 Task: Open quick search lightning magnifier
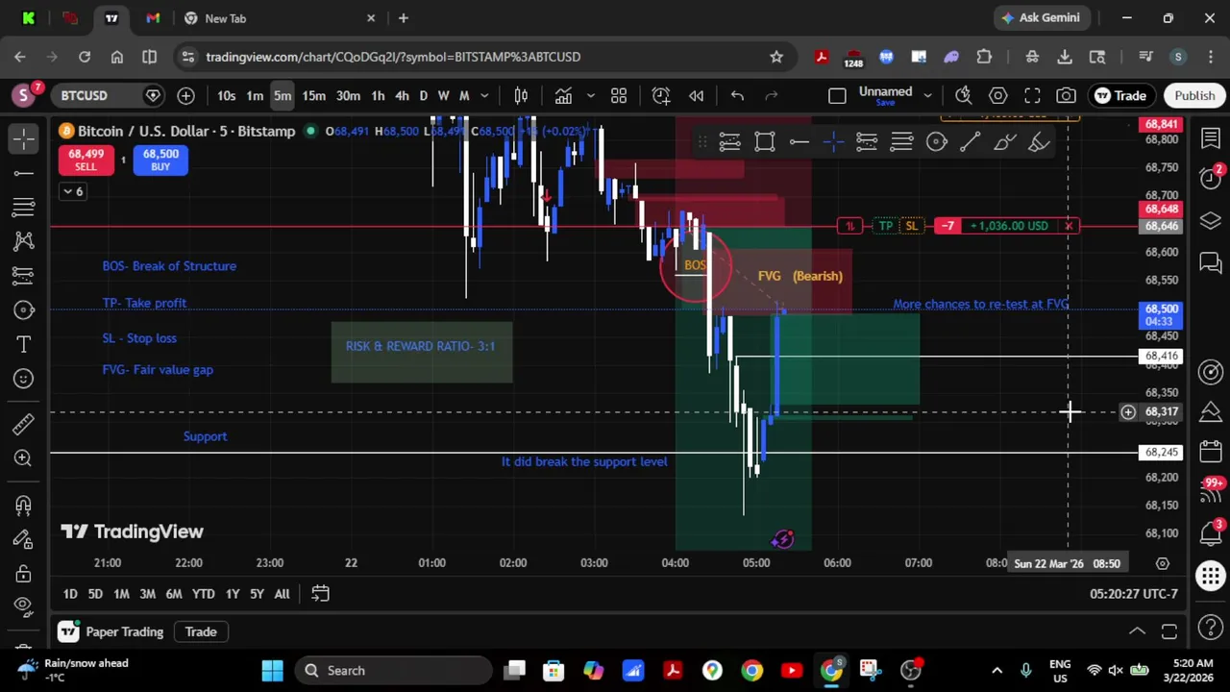(x=963, y=95)
